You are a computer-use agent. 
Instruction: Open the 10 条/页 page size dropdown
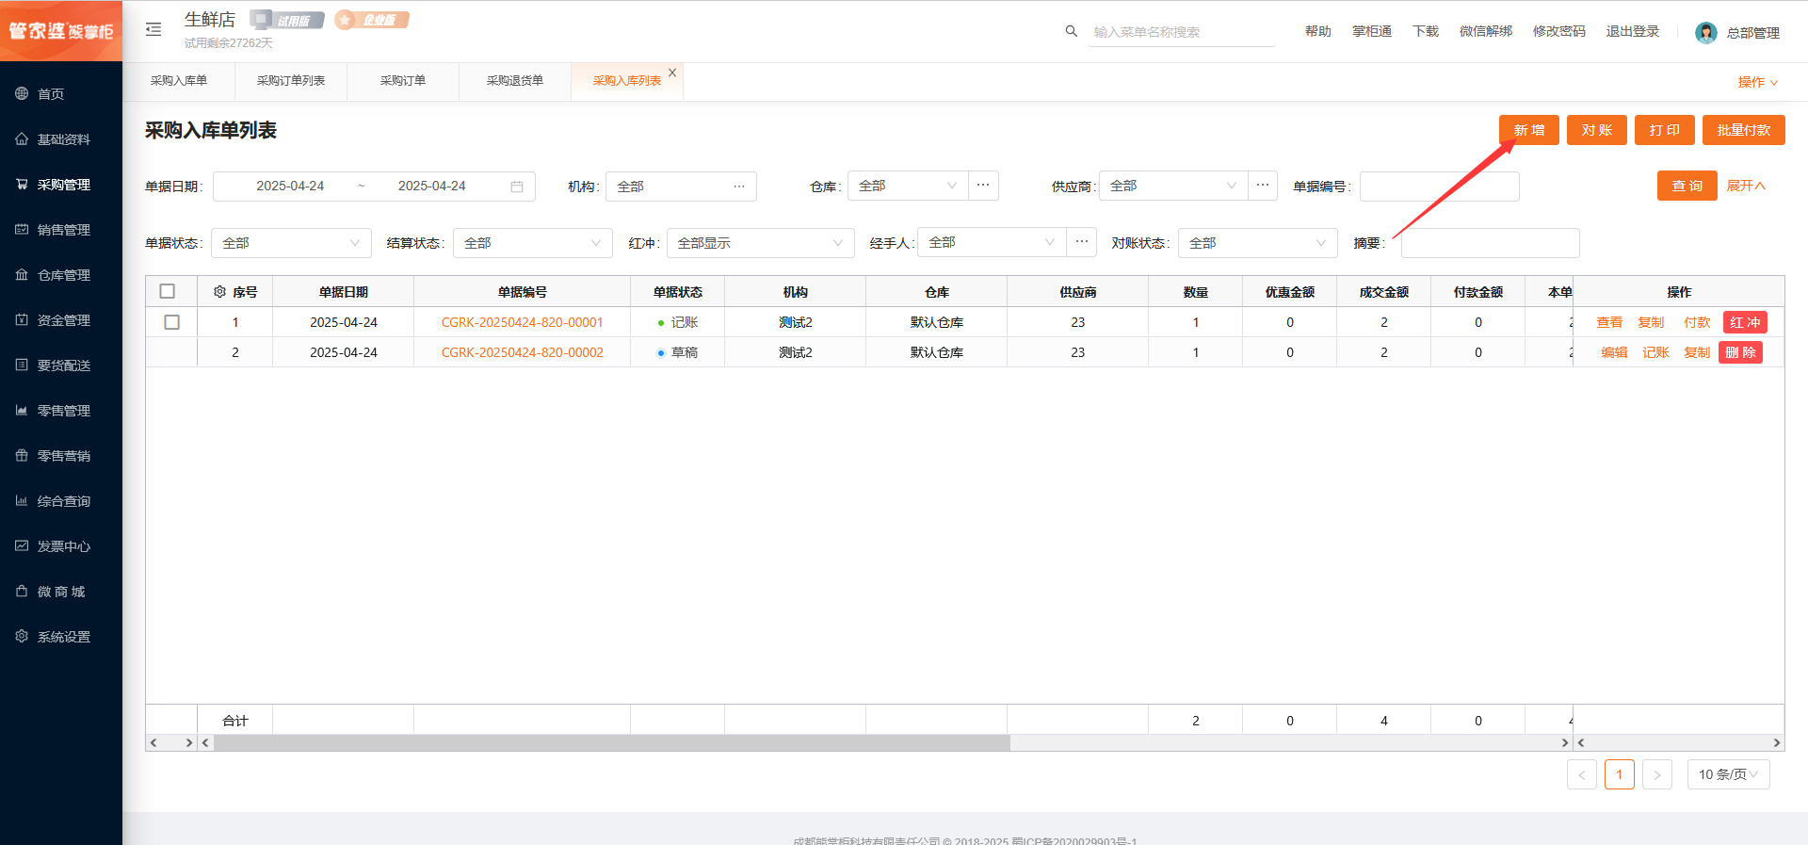pyautogui.click(x=1728, y=774)
